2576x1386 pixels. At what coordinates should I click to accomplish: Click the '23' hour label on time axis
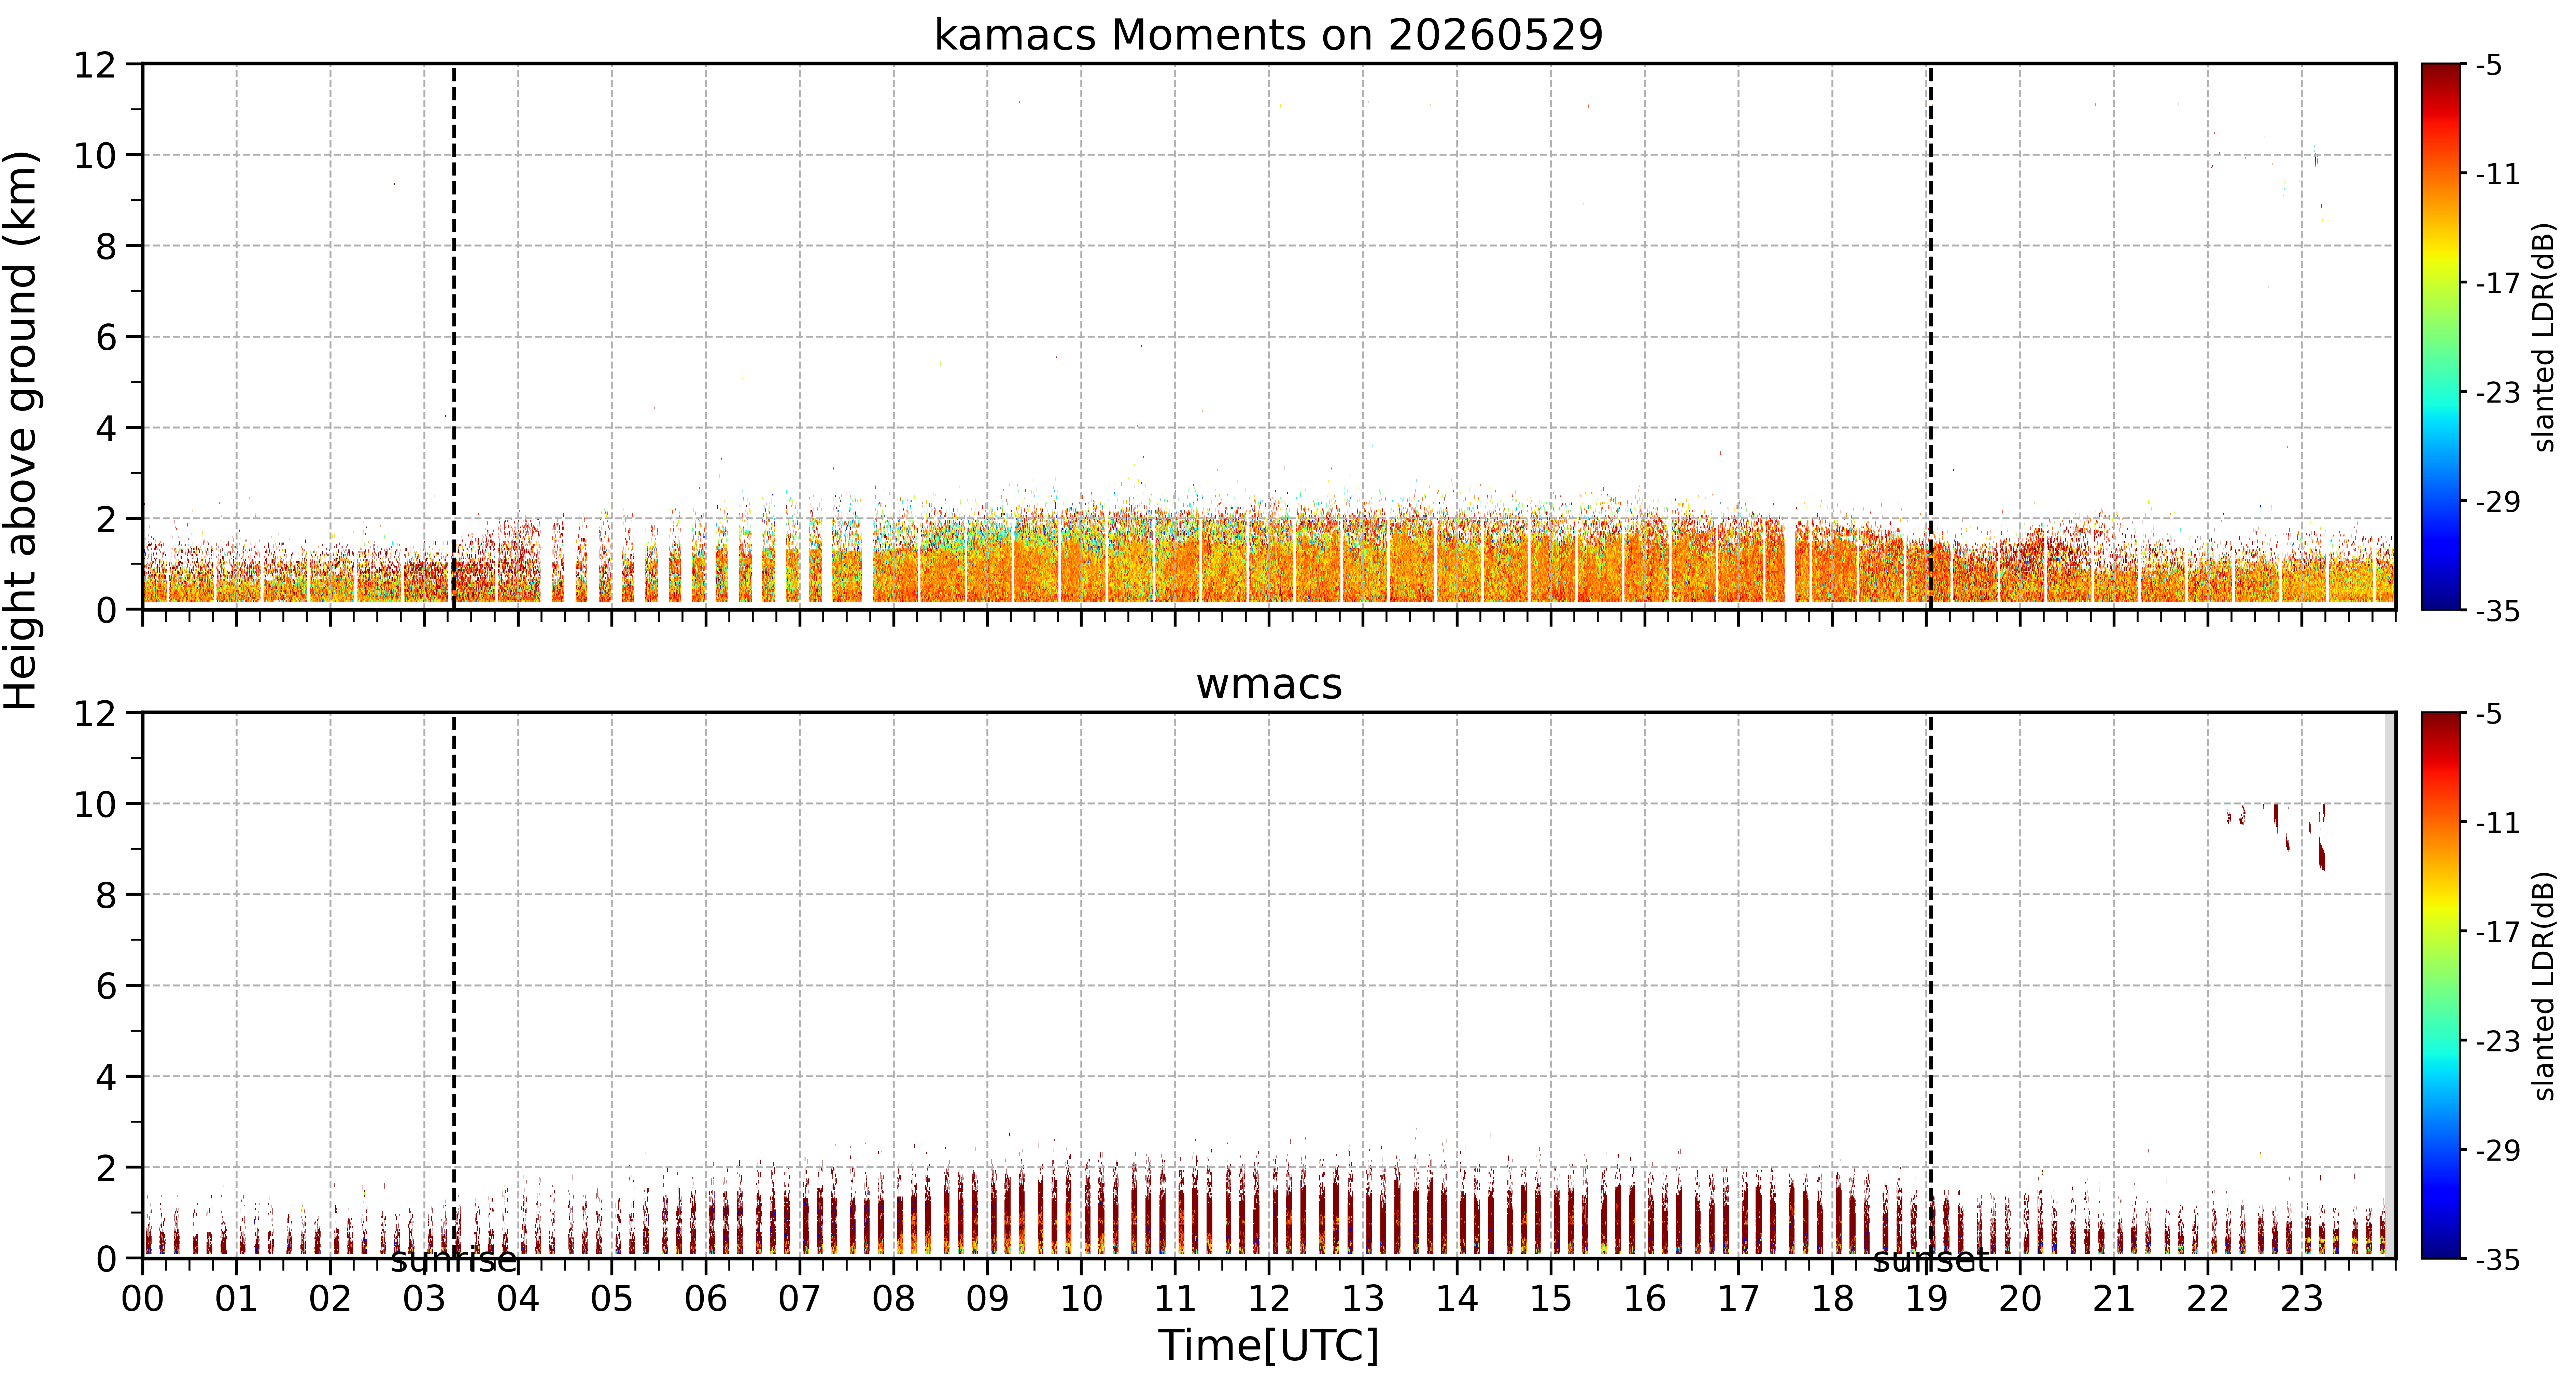click(x=2301, y=1299)
